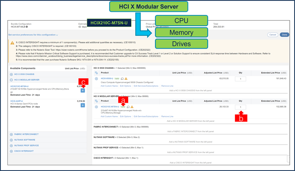Viewport: 295px width, 171px height.
Task: Click the Total value 264,533.81
Action: [x=219, y=27]
